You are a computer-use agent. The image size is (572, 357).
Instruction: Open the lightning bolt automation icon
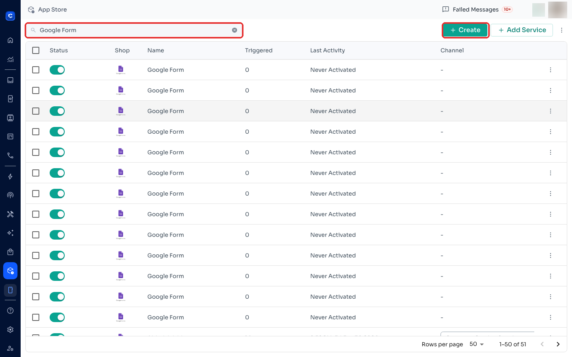[x=10, y=177]
